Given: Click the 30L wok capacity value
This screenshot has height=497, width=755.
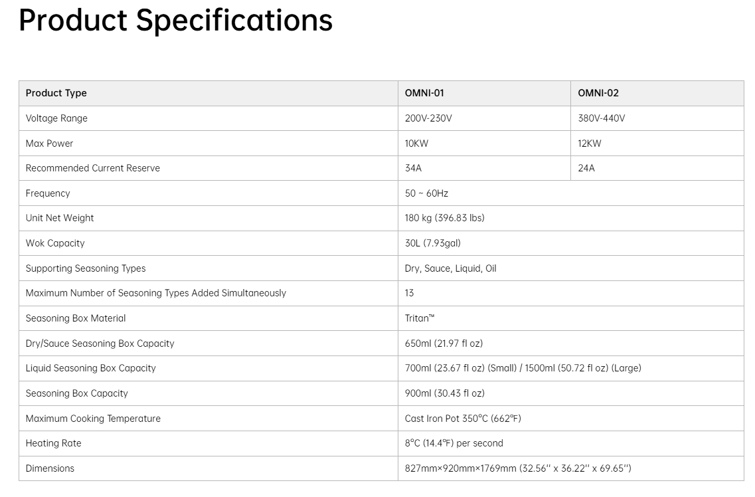Looking at the screenshot, I should (432, 243).
